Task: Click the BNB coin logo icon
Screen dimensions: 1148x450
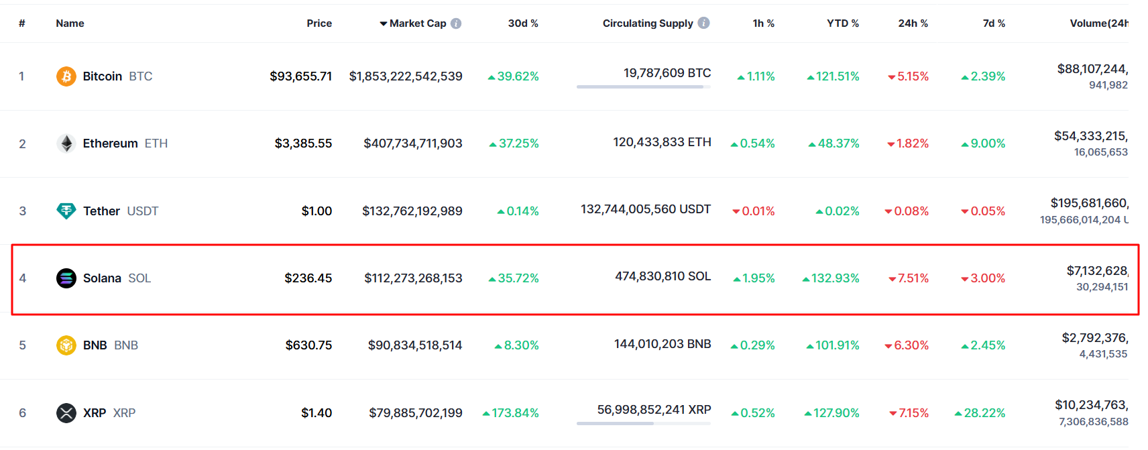Action: [x=66, y=345]
